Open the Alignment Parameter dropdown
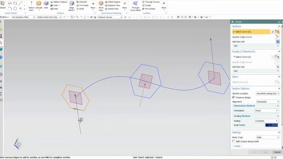This screenshot has width=283, height=159. coord(268,102)
